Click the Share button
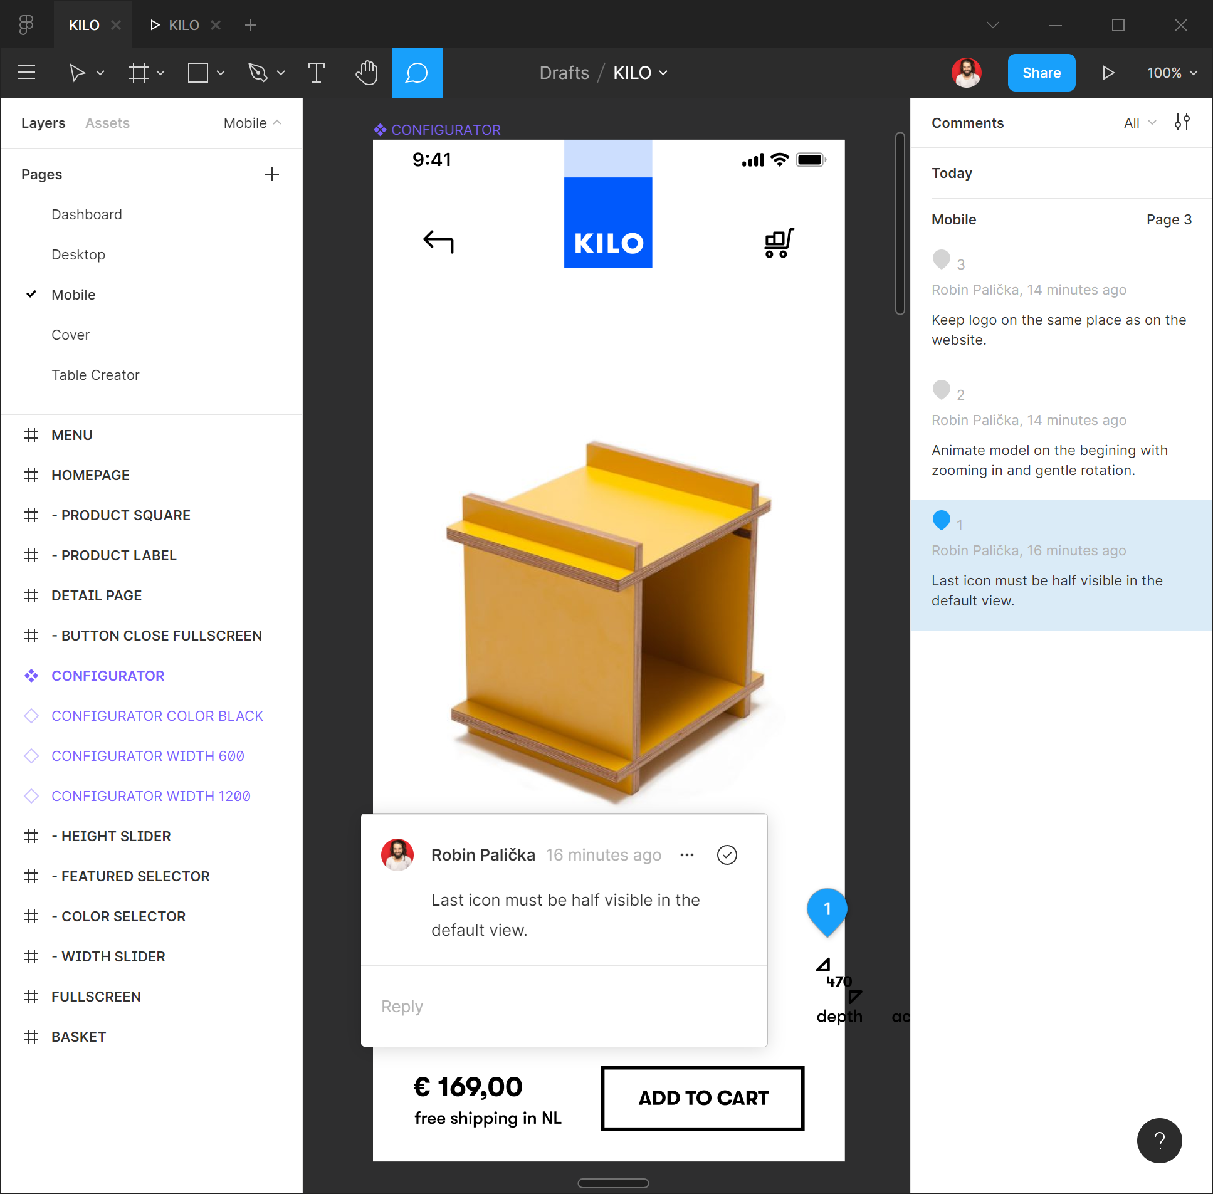This screenshot has height=1194, width=1213. click(x=1041, y=73)
